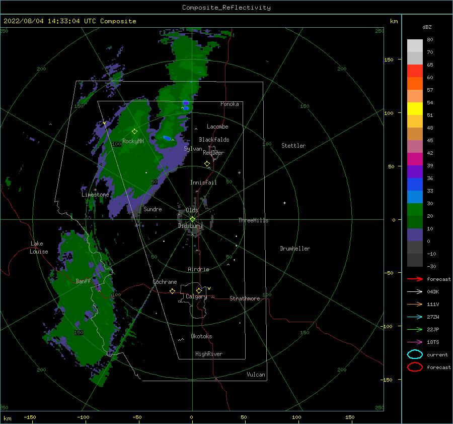
Task: Click the yellow marker near Red Deer
Action: click(x=207, y=164)
